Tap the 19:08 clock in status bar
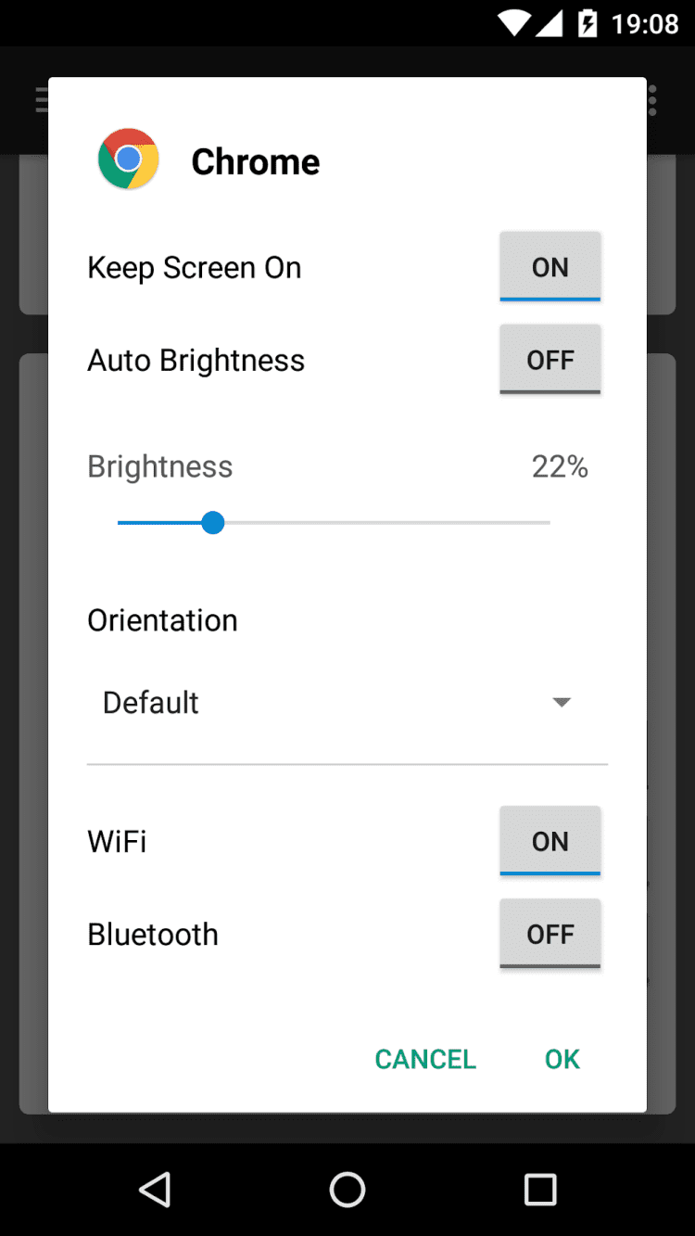 click(645, 23)
